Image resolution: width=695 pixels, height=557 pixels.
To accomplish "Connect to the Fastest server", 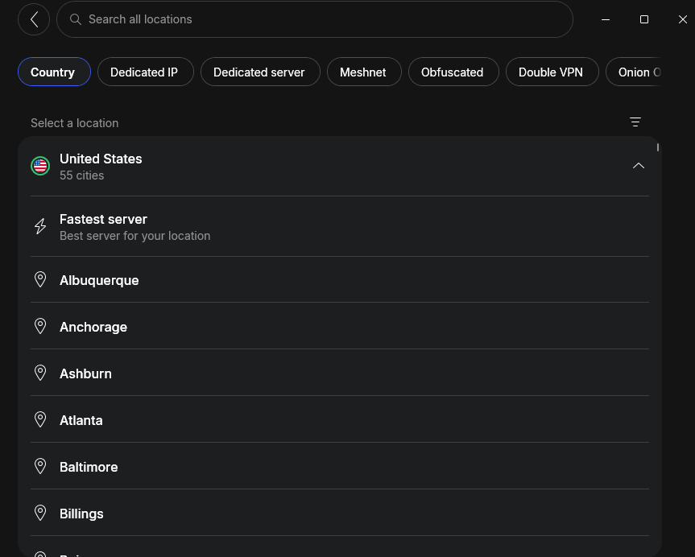I will pyautogui.click(x=340, y=226).
